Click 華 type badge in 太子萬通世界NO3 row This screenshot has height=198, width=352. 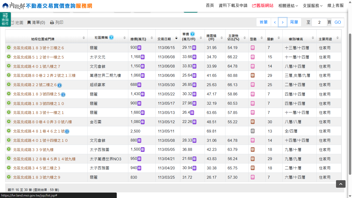tap(253, 159)
